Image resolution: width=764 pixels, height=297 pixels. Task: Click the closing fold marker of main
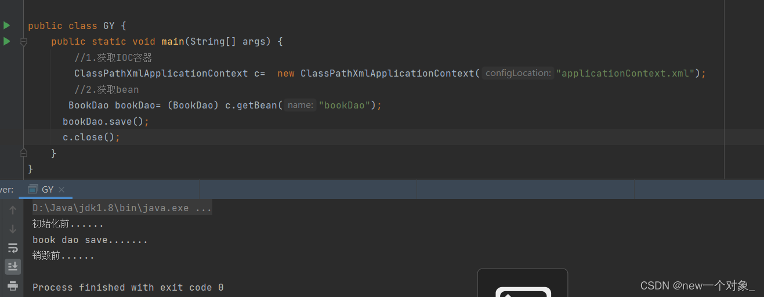[x=24, y=153]
